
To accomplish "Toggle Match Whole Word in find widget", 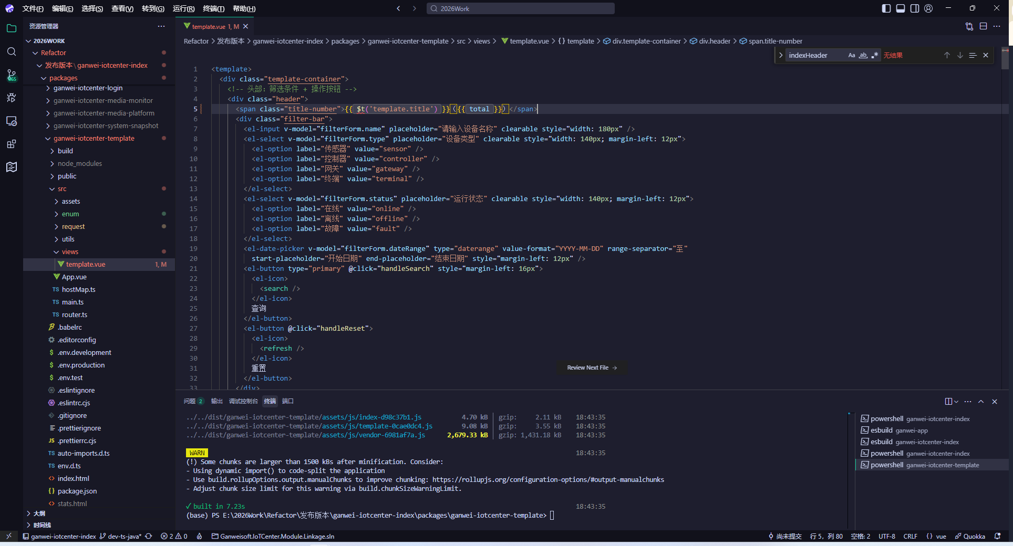I will [x=863, y=55].
